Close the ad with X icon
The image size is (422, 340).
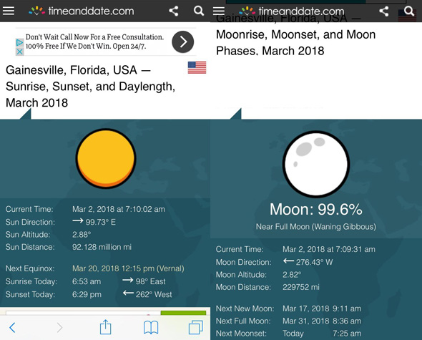[19, 52]
